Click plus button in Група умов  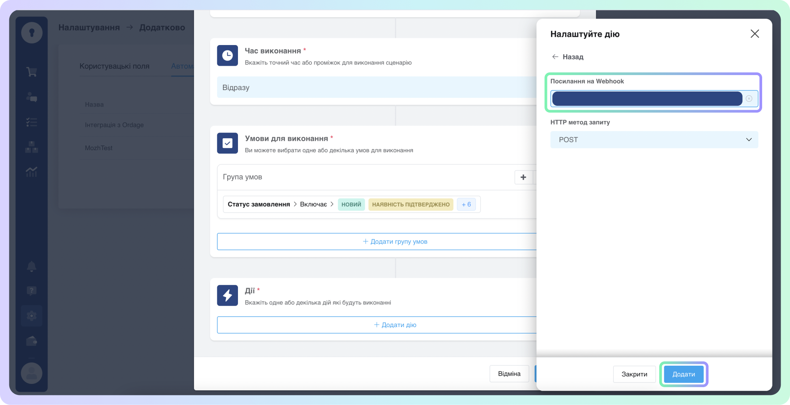[x=523, y=177]
